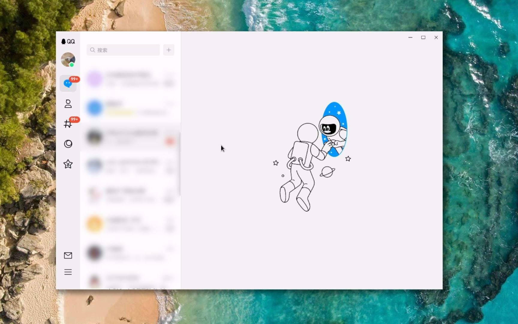518x324 pixels.
Task: Open the Messages chat bubble icon
Action: pyautogui.click(x=68, y=83)
